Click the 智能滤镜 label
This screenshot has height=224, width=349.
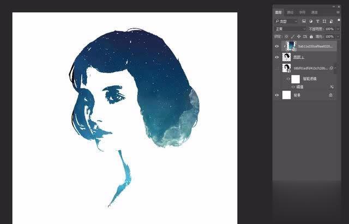310,78
